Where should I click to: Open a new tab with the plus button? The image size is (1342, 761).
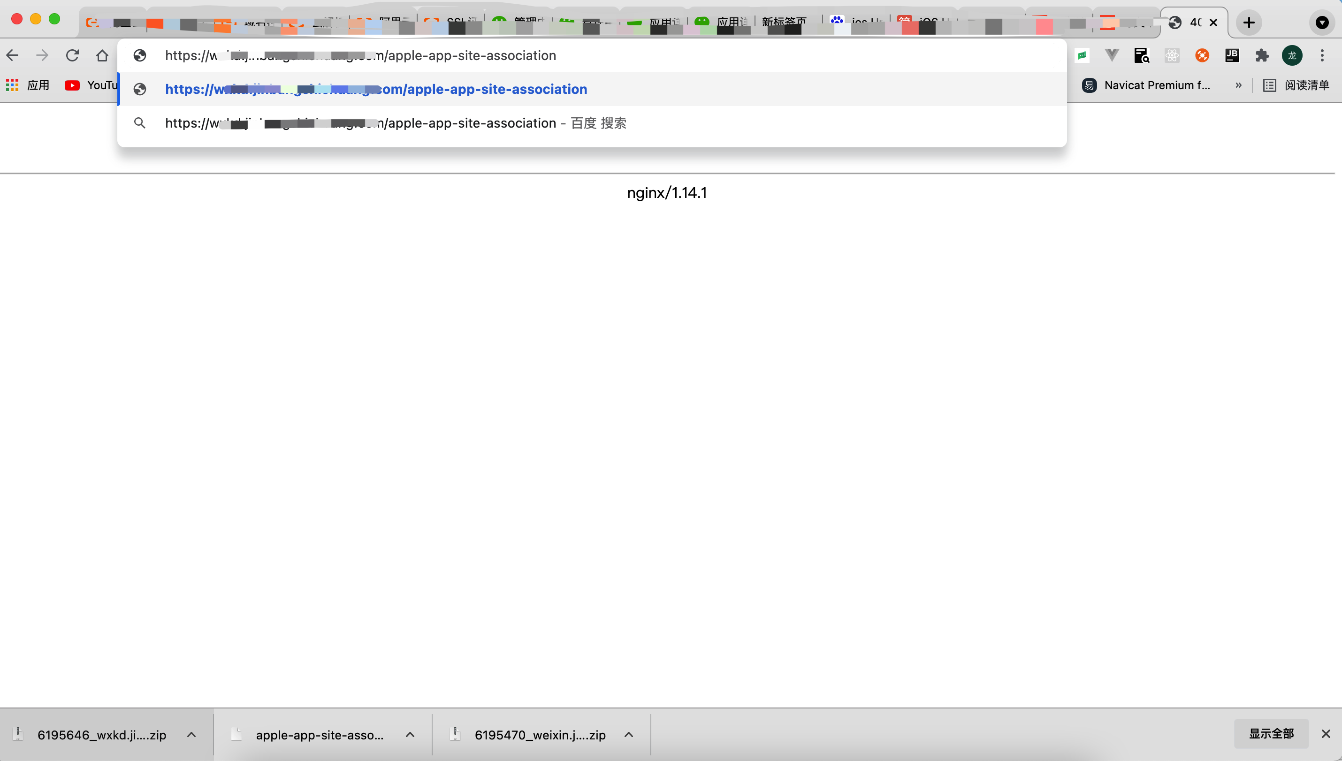(1248, 23)
